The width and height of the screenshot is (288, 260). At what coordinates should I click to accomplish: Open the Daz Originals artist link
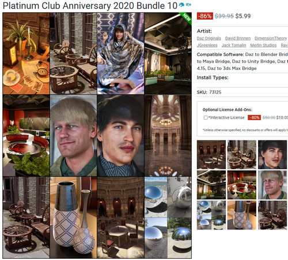pos(209,38)
